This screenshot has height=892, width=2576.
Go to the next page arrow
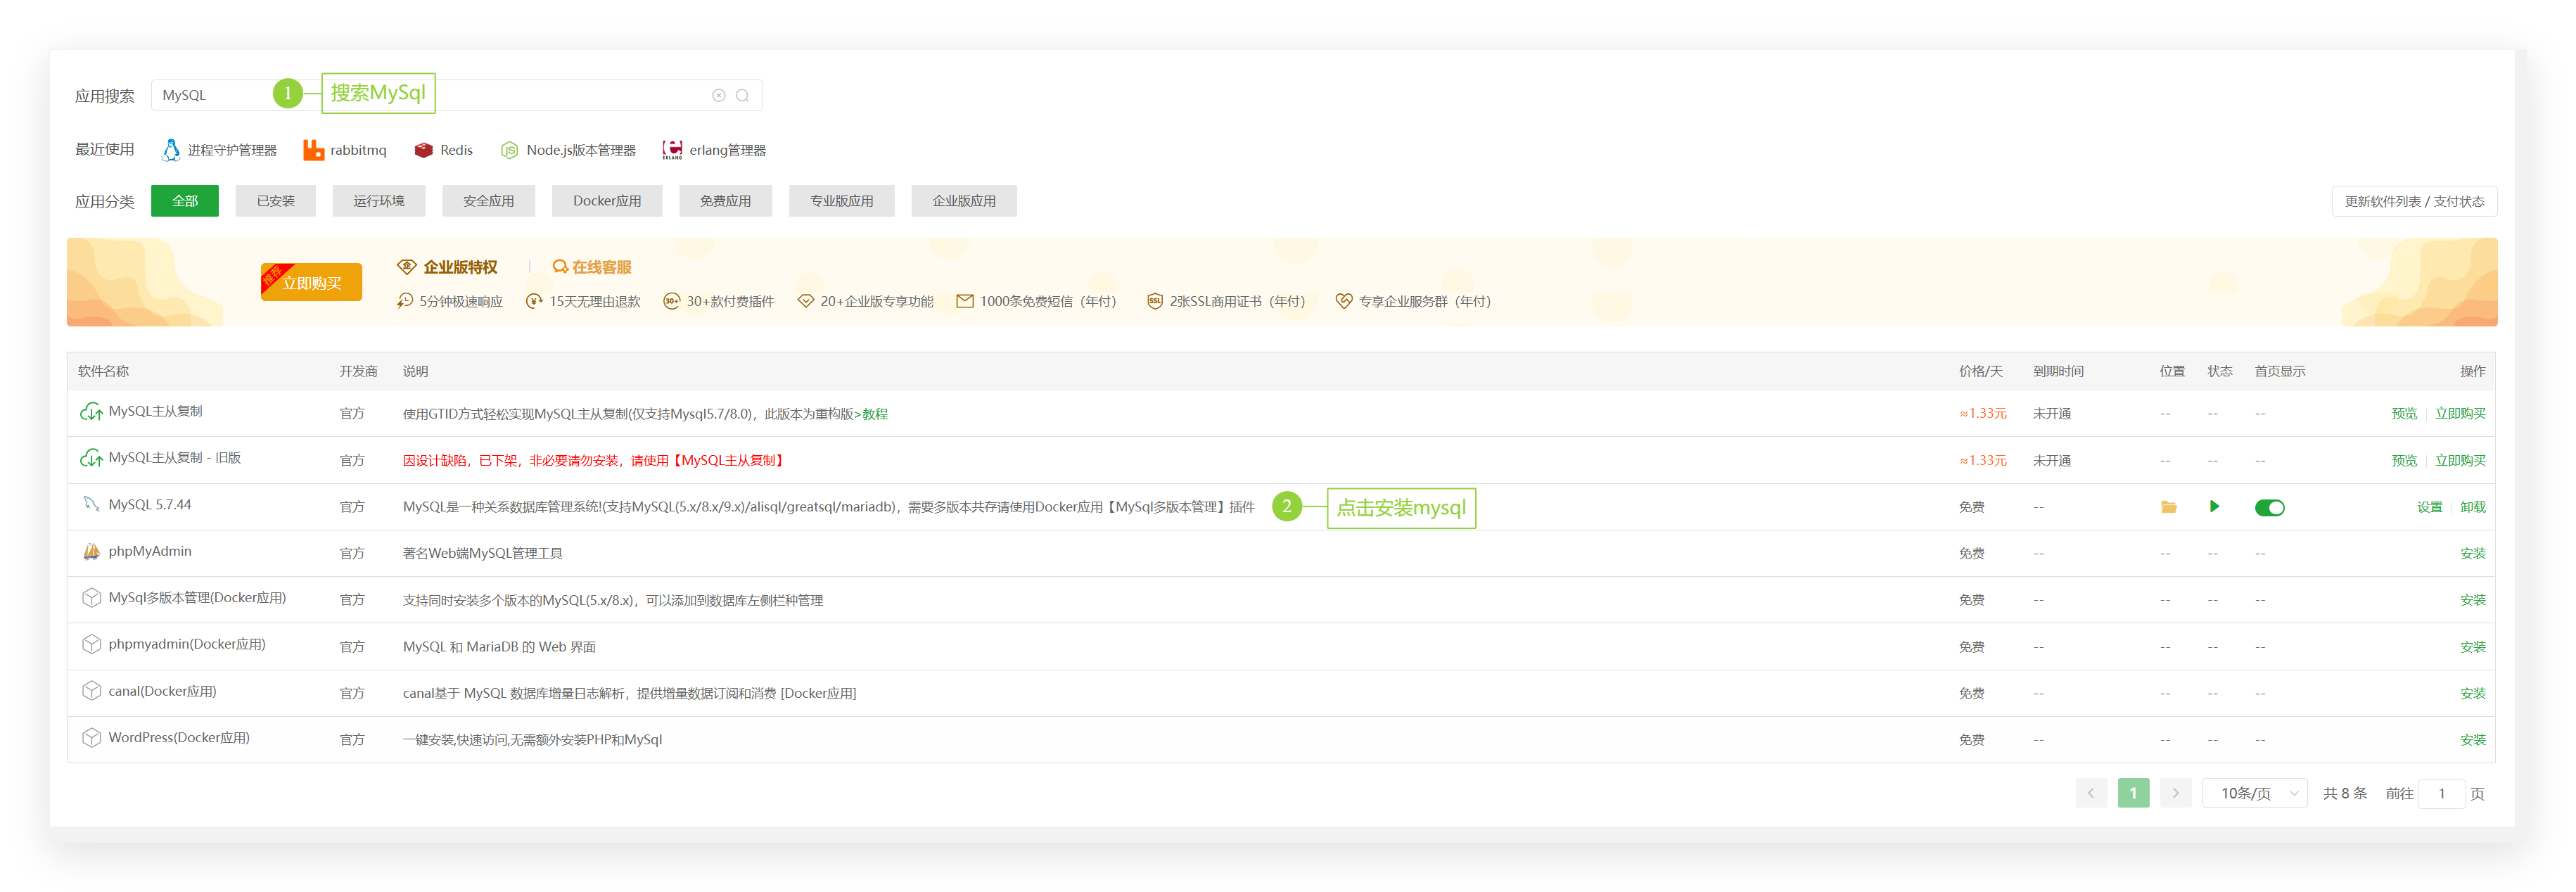2175,793
